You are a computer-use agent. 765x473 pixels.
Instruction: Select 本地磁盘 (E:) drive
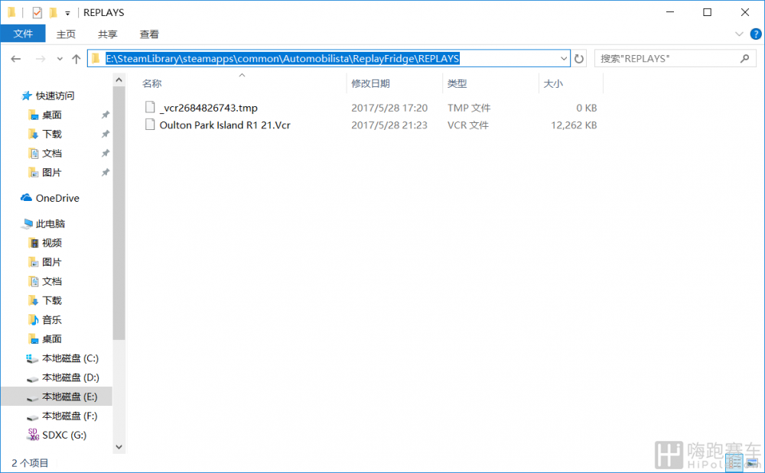[x=70, y=397]
